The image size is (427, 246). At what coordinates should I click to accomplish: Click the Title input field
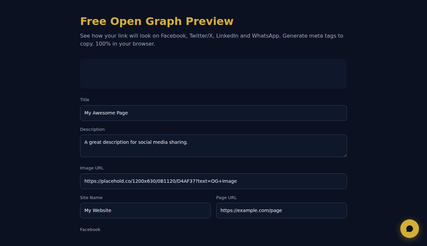213,113
